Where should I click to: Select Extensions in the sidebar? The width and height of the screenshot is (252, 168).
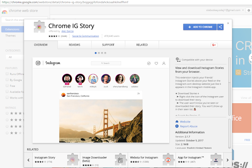[x=13, y=29]
